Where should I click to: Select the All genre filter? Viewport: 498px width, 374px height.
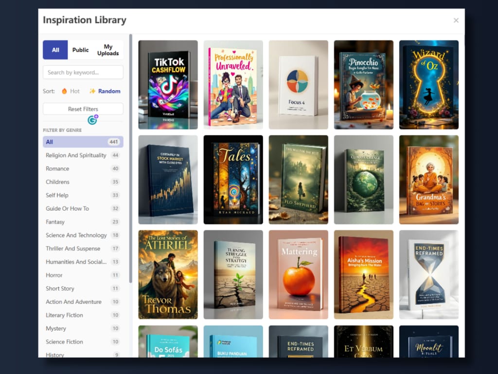point(83,142)
